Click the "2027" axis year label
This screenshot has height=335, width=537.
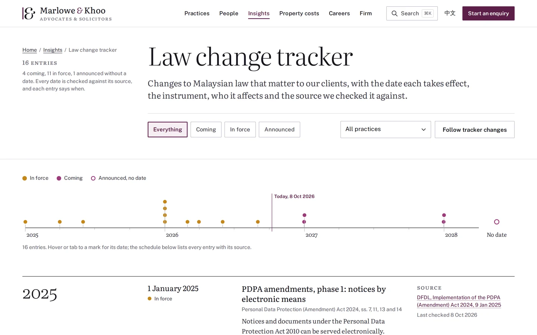(x=312, y=235)
